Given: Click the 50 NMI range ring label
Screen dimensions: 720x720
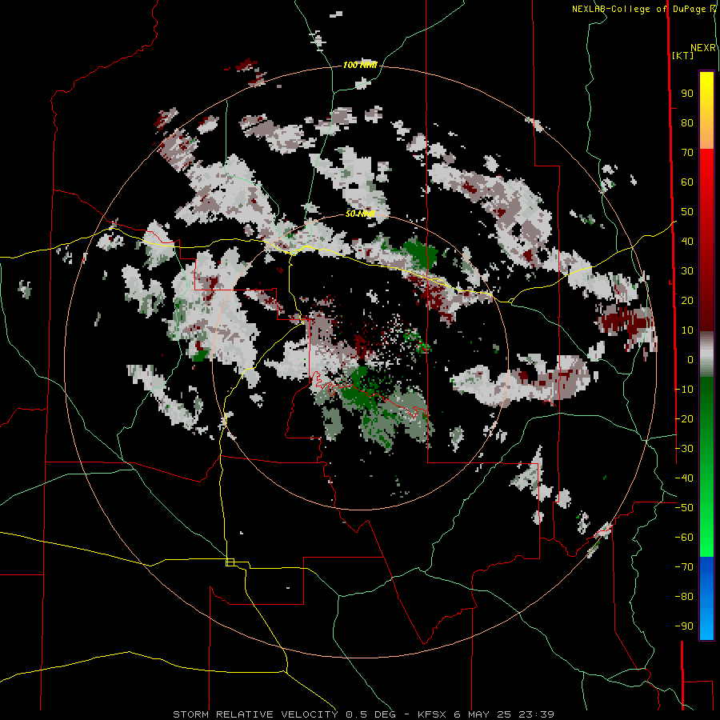Looking at the screenshot, I should coord(360,214).
